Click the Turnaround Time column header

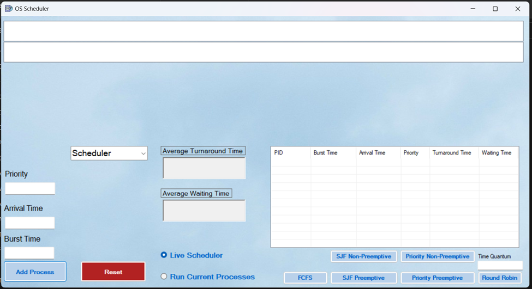(454, 153)
